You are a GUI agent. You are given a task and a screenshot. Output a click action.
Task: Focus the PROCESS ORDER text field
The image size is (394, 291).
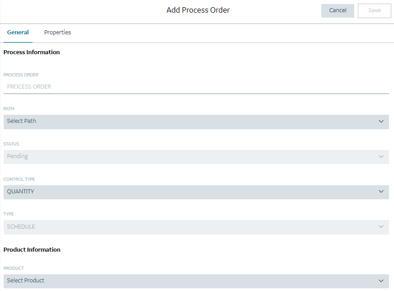[196, 87]
